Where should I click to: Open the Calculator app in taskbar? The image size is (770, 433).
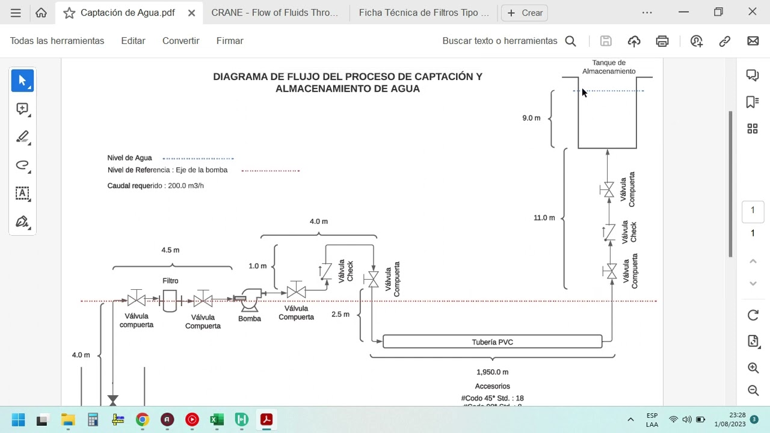click(x=93, y=420)
